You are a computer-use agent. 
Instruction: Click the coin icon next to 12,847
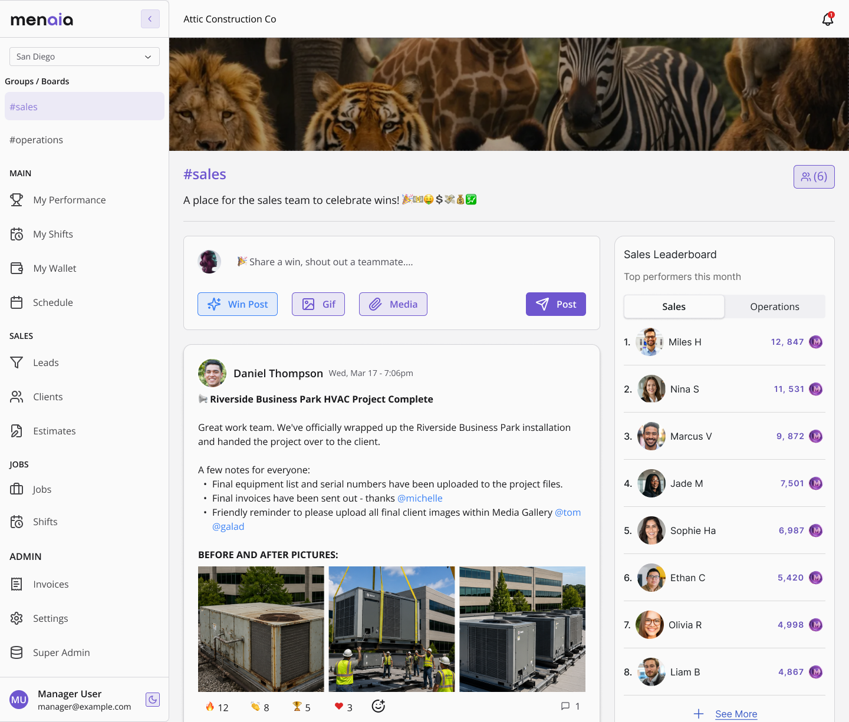pos(816,342)
